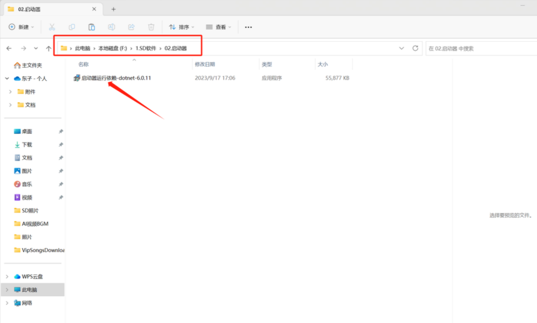
Task: Open the three-dots more options menu
Action: click(248, 27)
